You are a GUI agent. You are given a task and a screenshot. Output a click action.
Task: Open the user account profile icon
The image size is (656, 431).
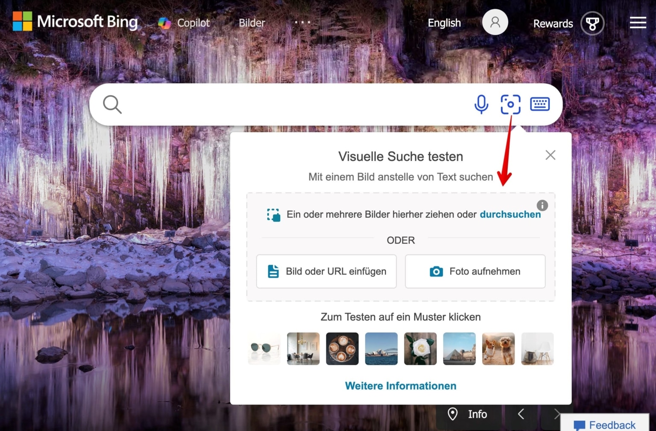point(495,22)
